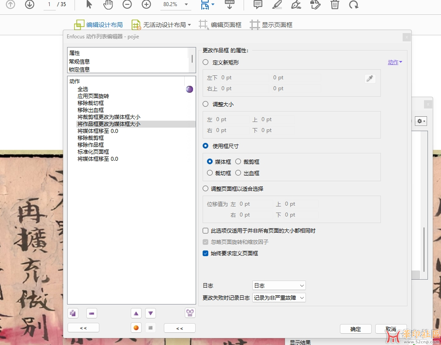Move action down with purple triangle
The image size is (441, 345).
coord(150,313)
